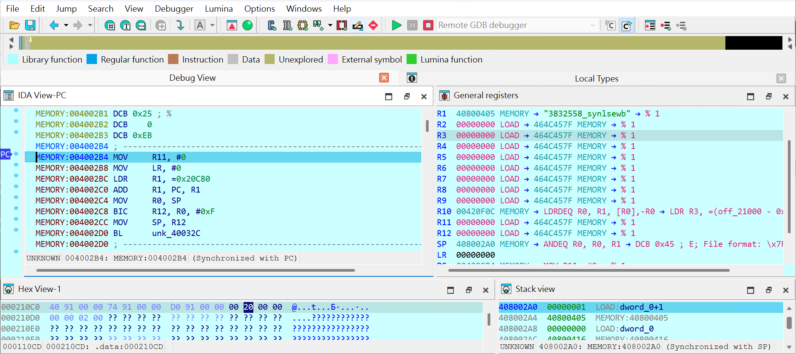Viewport: 796px width, 354px height.
Task: Open the Debugger menu
Action: pyautogui.click(x=174, y=9)
